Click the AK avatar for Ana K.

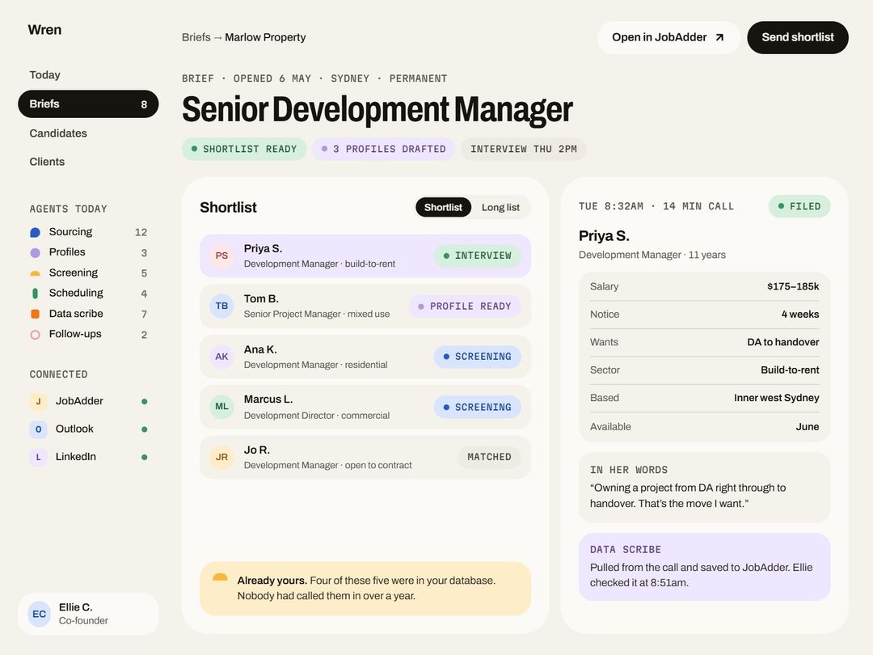(221, 357)
